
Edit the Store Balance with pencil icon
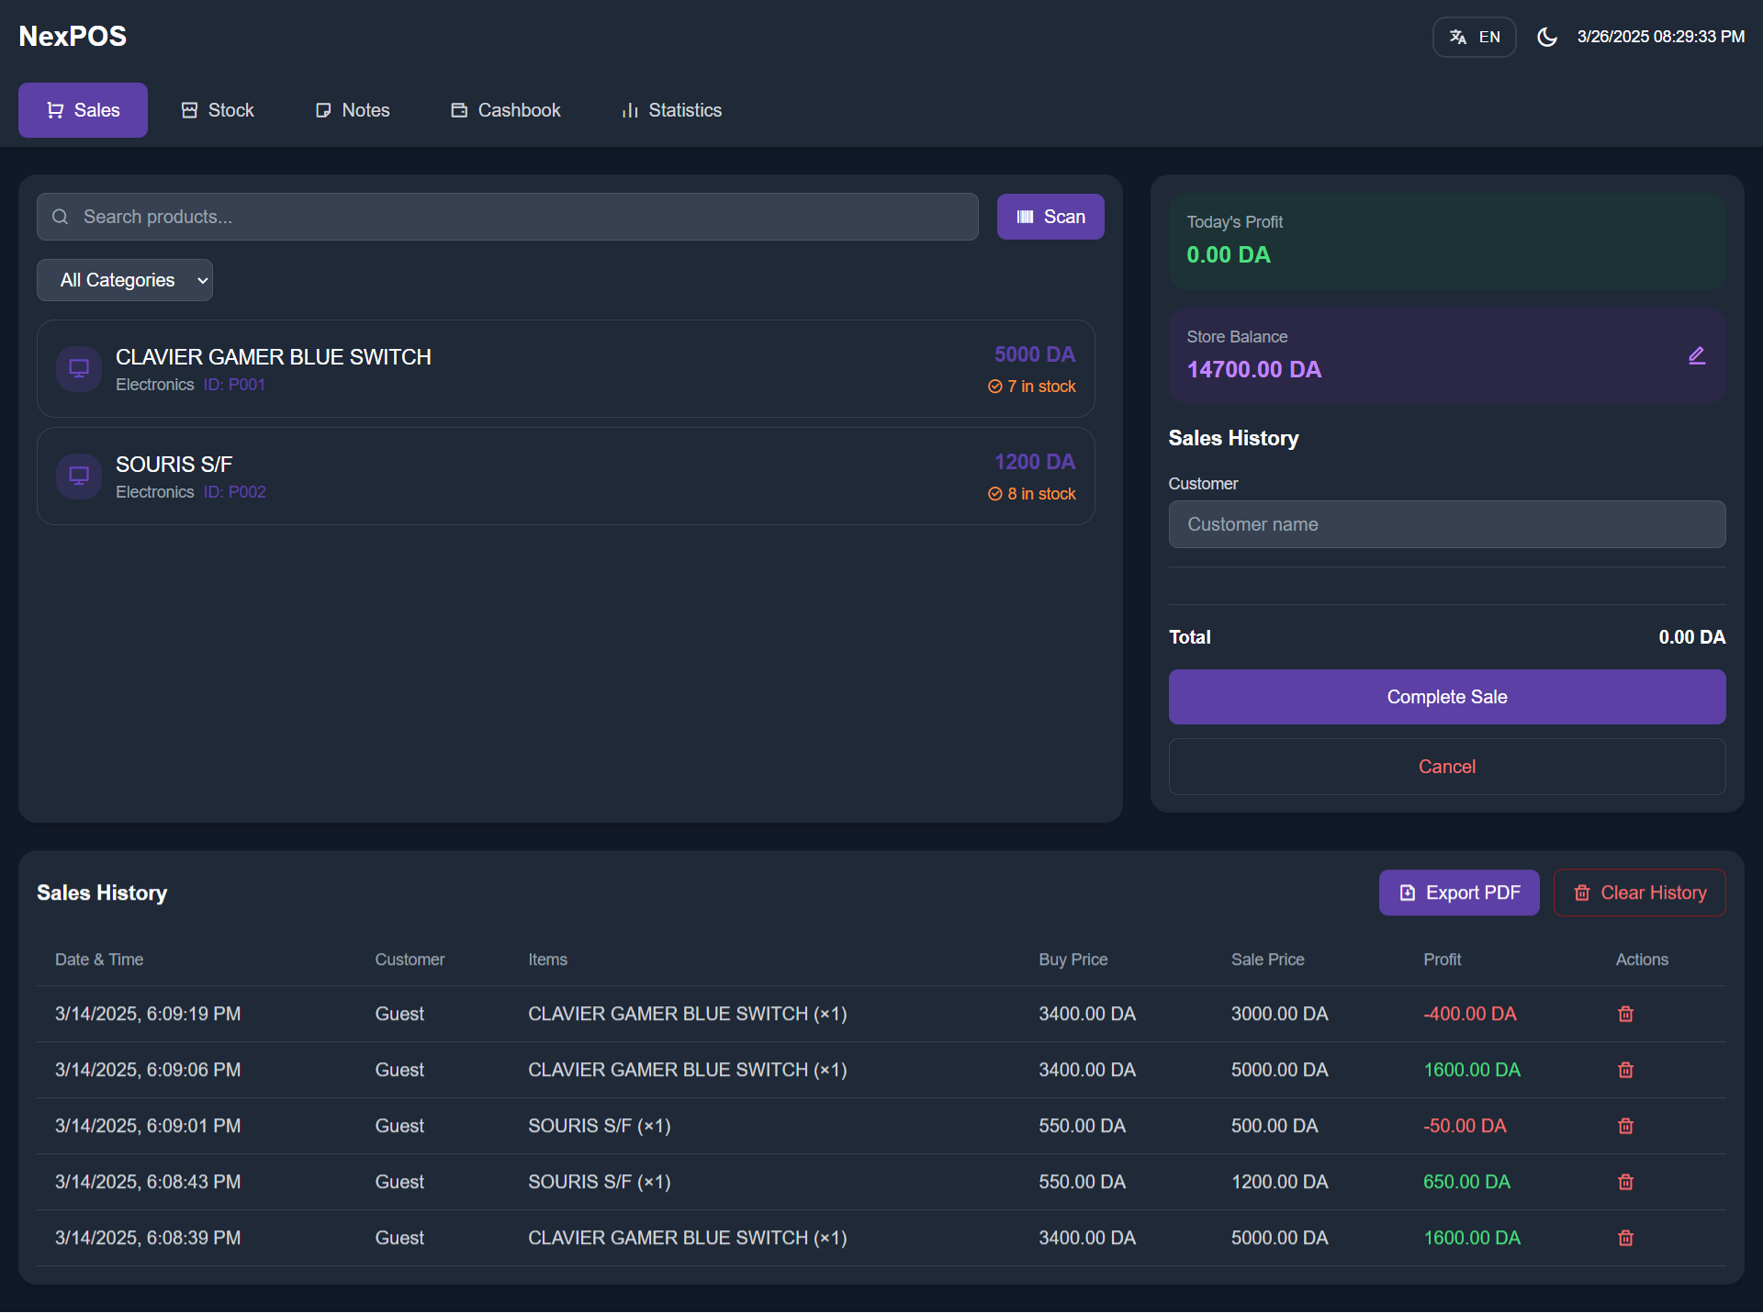(1697, 356)
